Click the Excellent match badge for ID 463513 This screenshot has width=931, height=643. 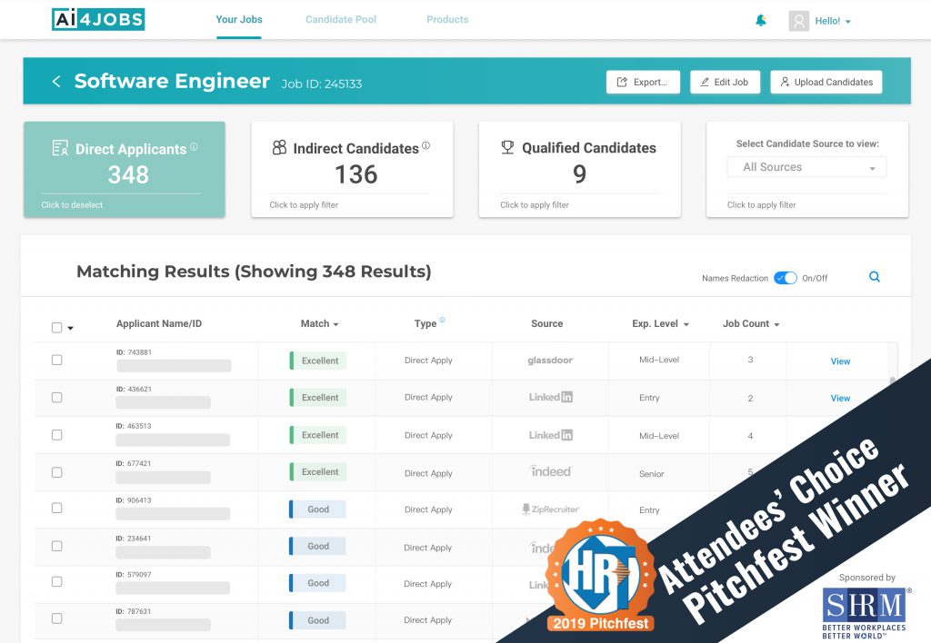(x=318, y=435)
